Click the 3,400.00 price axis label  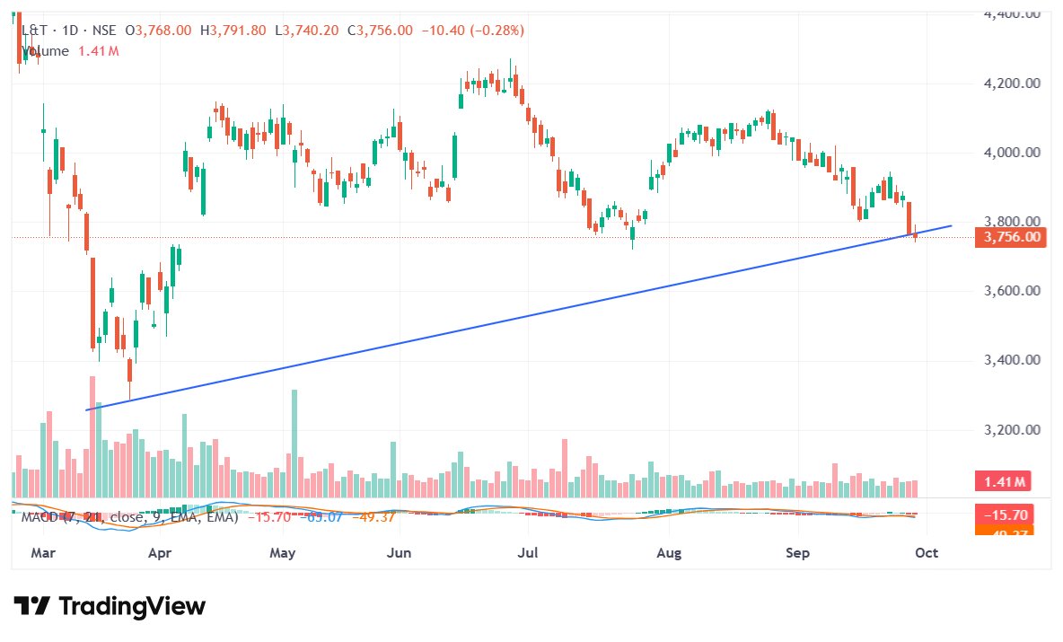(x=1012, y=360)
